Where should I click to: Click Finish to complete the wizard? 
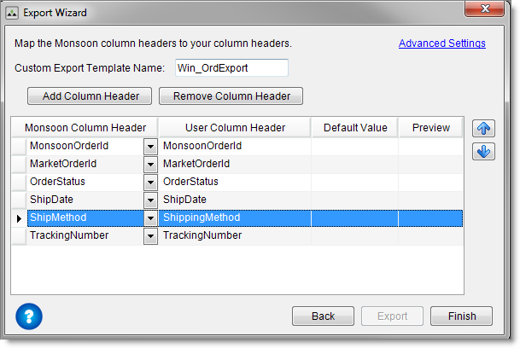[461, 316]
